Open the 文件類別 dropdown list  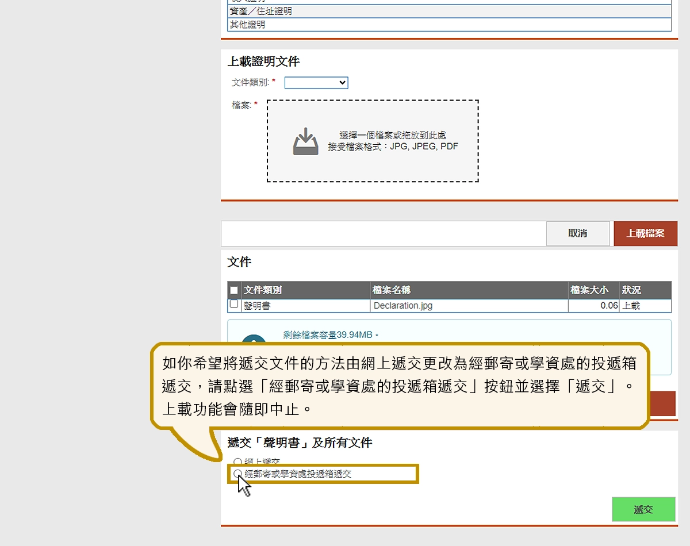316,83
